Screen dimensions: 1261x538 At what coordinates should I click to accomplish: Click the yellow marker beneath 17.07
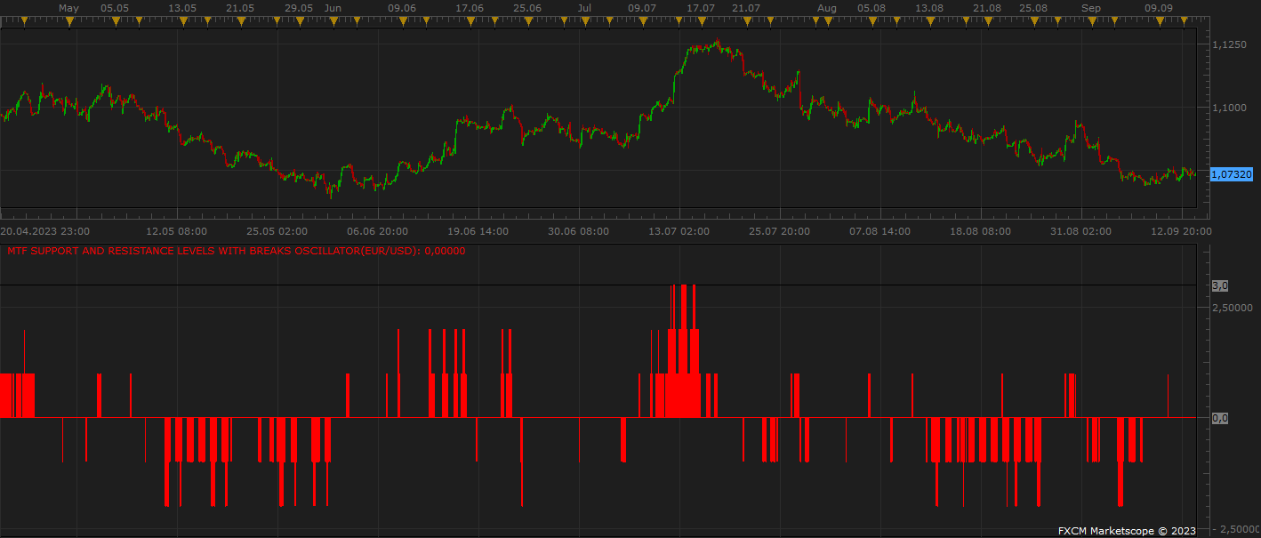[701, 20]
